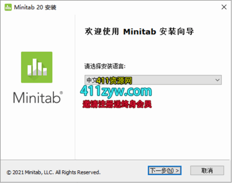Close the Minitab 20 installer window
Image resolution: width=232 pixels, height=183 pixels.
[x=224, y=7]
